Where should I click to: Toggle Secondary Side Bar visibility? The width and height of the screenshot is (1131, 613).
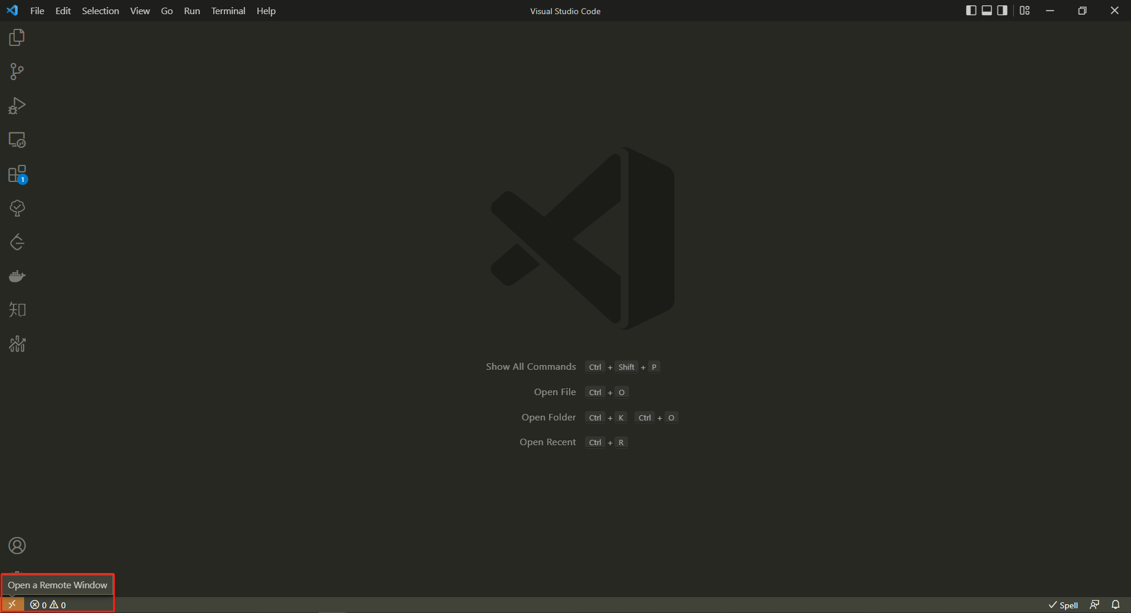click(1002, 11)
